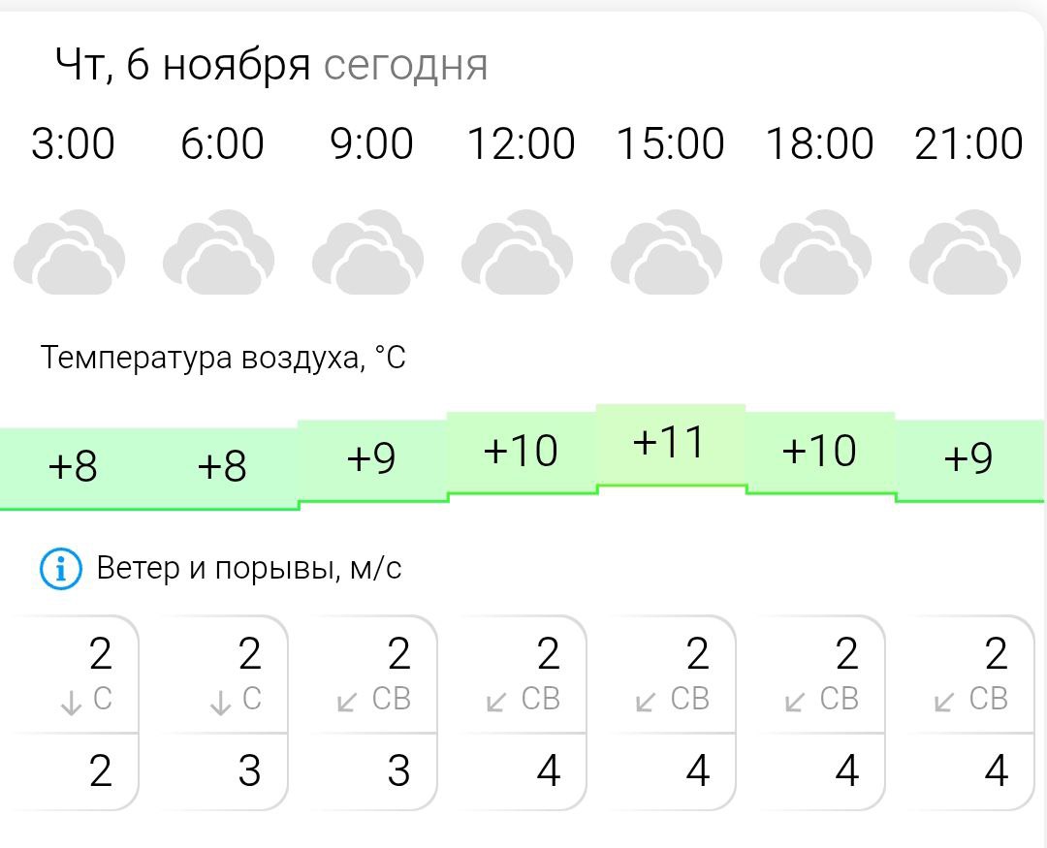This screenshot has height=848, width=1047.
Task: Select the 9:00 time column header
Action: tap(371, 144)
